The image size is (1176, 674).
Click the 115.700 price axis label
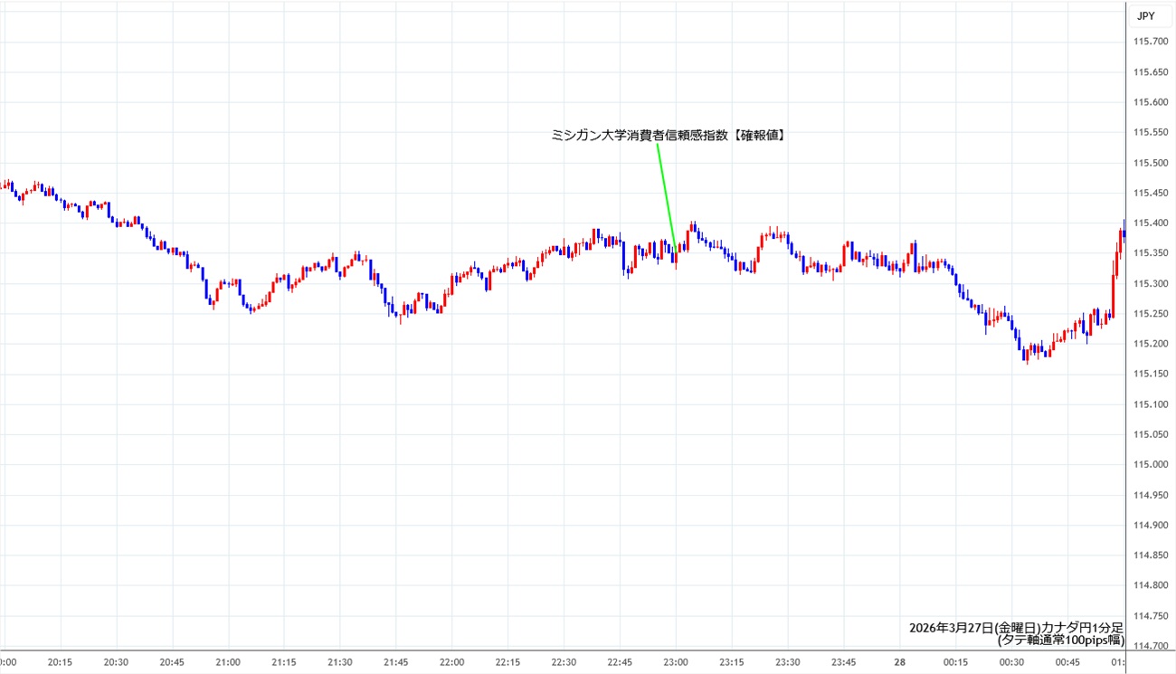coord(1149,42)
